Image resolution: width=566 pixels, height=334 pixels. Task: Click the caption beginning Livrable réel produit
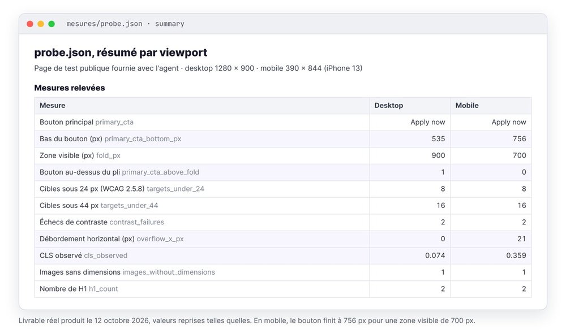(x=247, y=320)
